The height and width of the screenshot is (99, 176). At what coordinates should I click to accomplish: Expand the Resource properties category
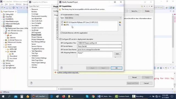click(30, 9)
